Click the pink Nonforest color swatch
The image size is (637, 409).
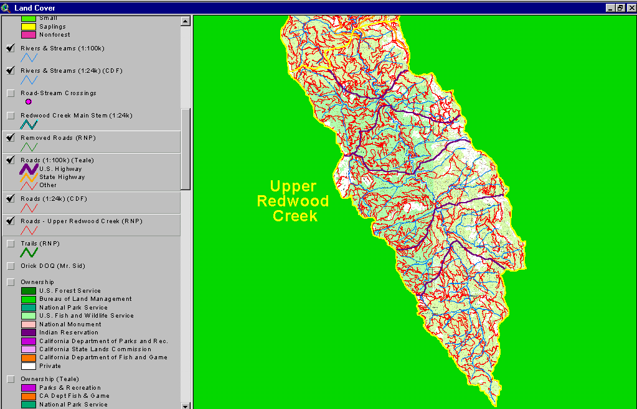click(x=29, y=35)
